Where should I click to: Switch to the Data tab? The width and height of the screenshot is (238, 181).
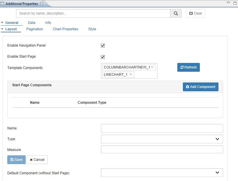tap(32, 23)
